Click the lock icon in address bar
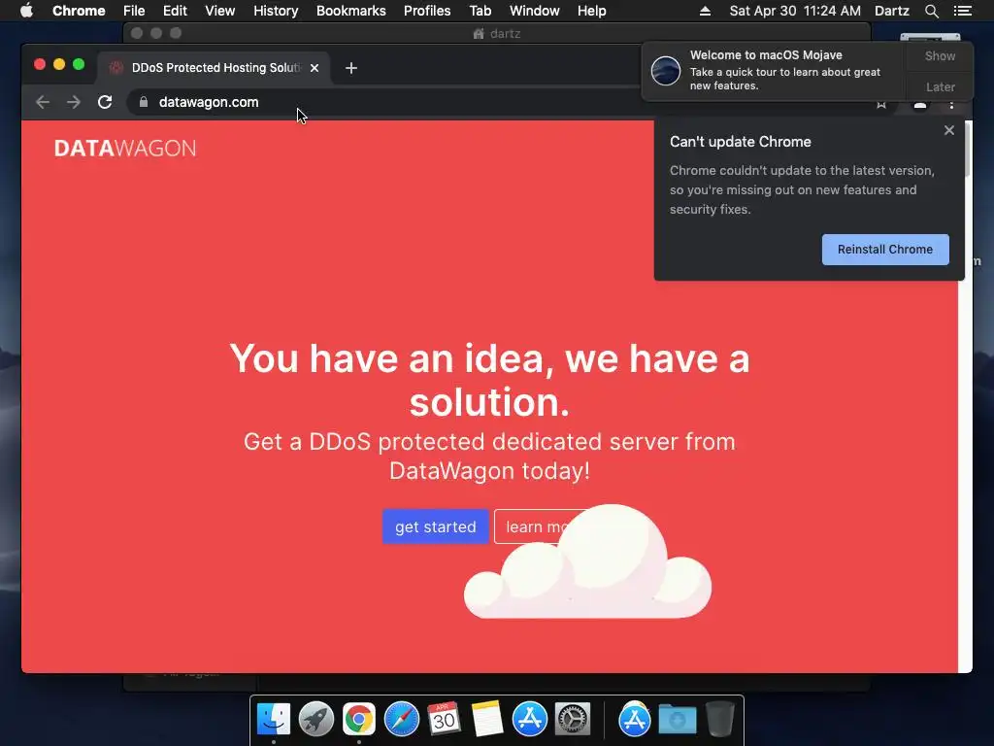This screenshot has width=994, height=746. 144,102
